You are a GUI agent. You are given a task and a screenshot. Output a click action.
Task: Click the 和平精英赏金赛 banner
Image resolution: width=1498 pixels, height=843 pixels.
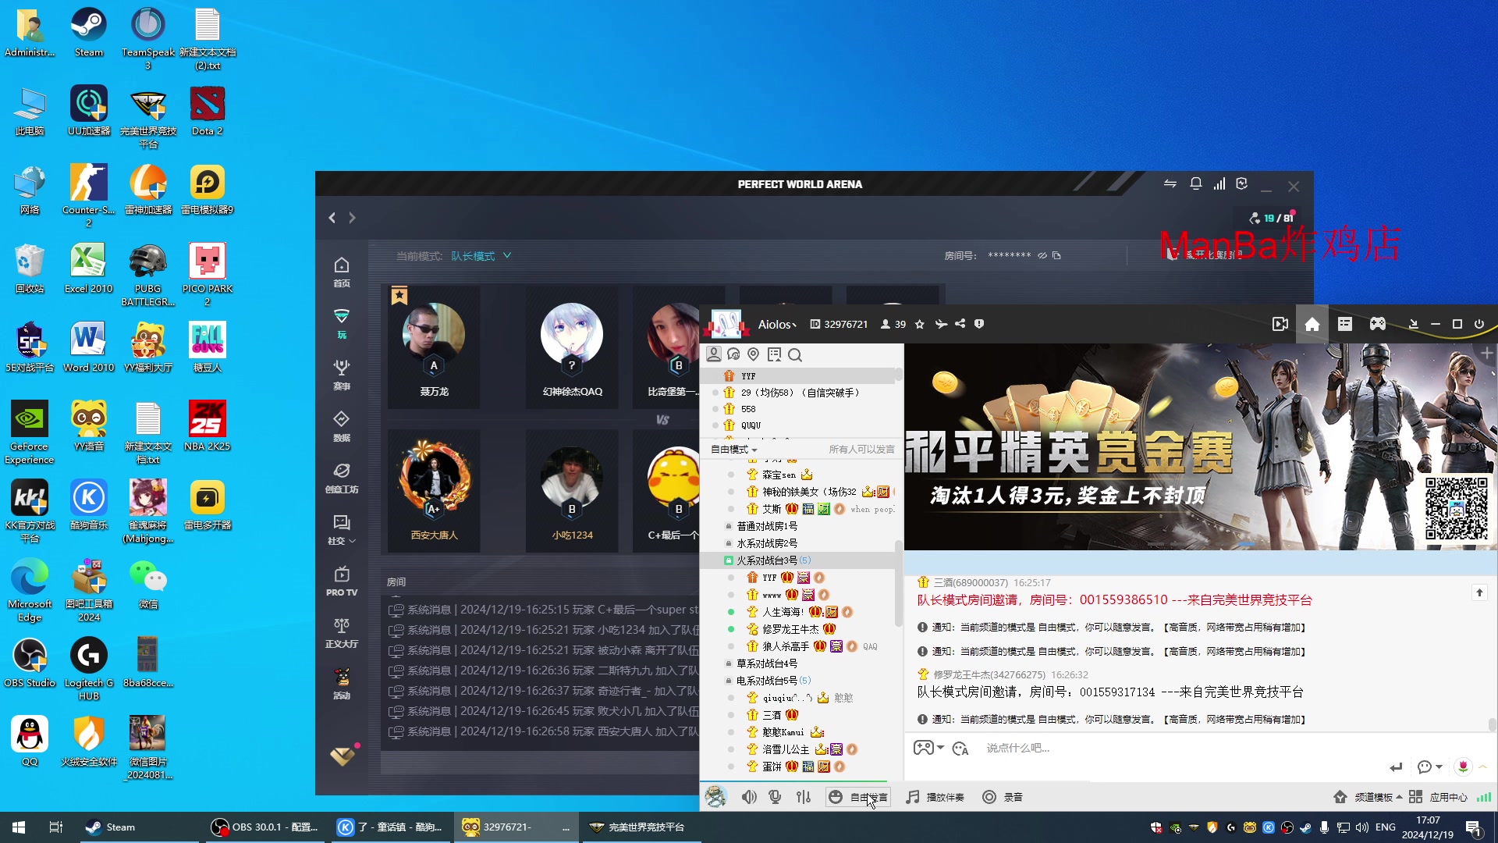pyautogui.click(x=1200, y=446)
